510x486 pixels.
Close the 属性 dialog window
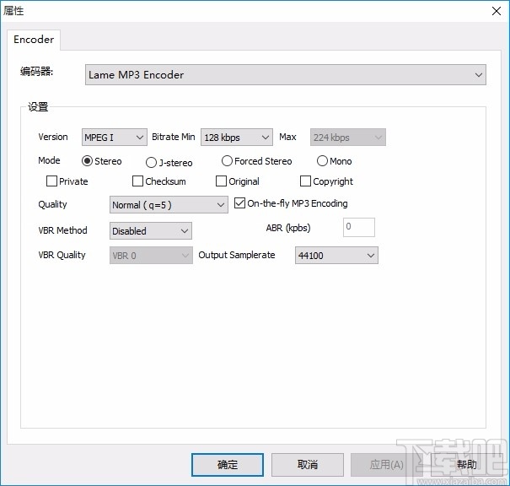497,11
